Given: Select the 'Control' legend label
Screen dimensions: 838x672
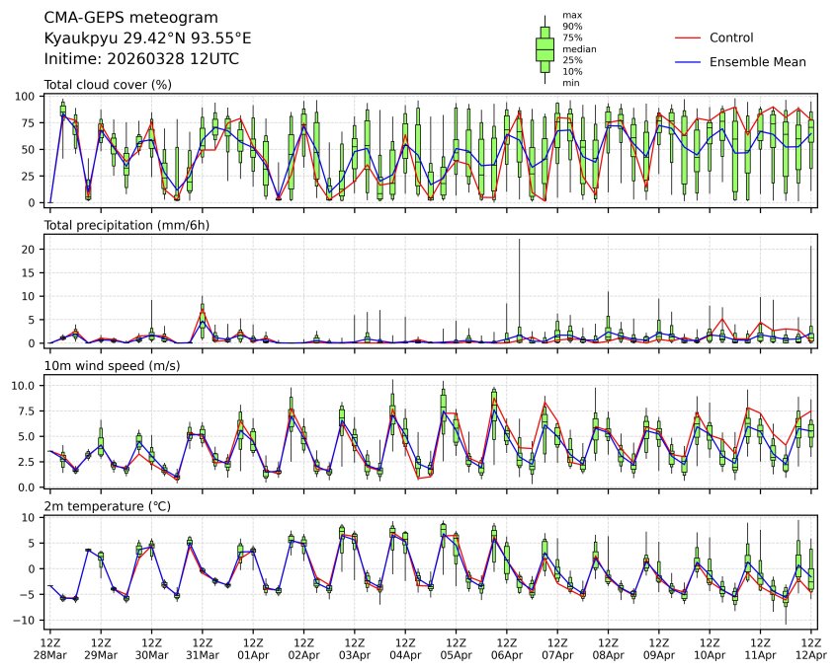Looking at the screenshot, I should tap(731, 37).
